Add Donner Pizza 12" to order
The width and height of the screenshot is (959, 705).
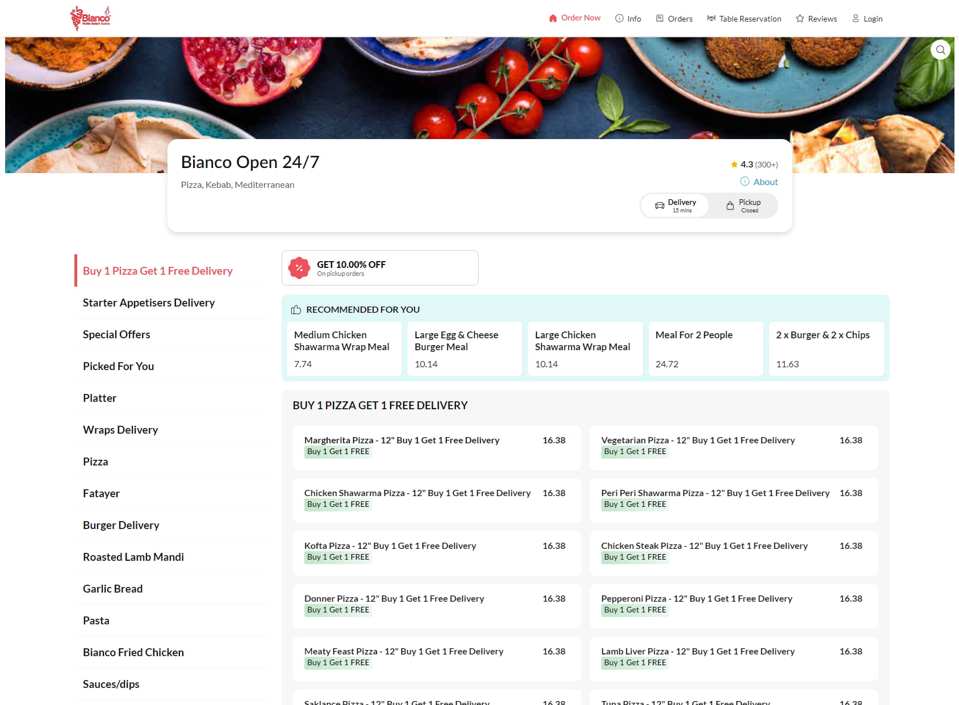437,606
